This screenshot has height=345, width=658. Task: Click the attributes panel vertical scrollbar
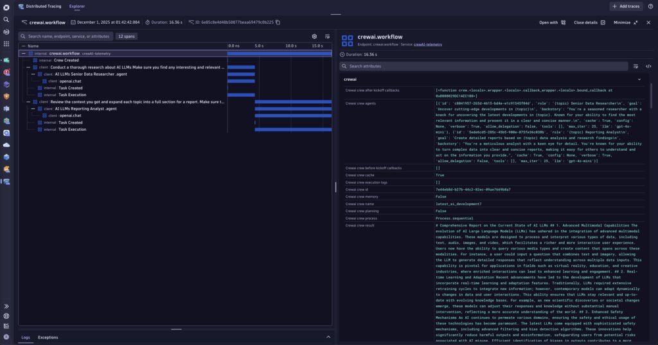[651, 96]
